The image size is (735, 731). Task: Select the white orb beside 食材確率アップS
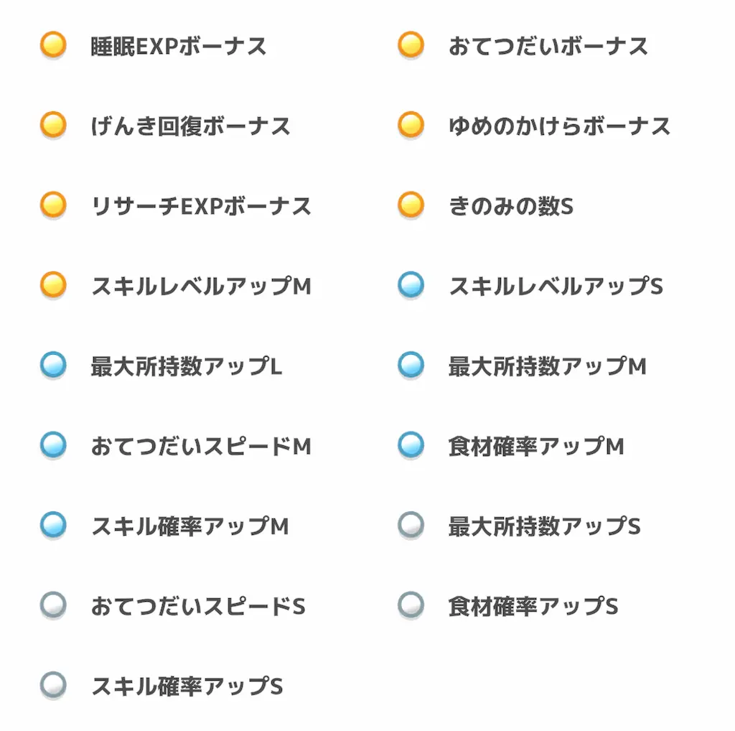pos(411,605)
